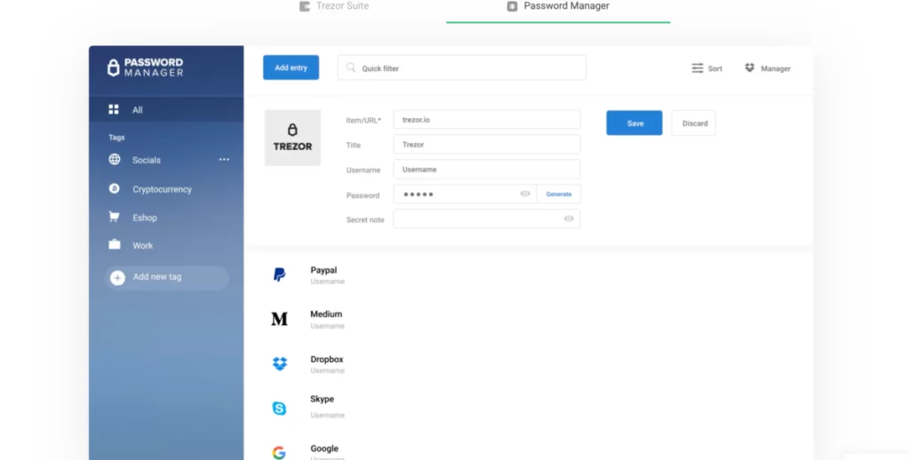Reveal secret note with the eye icon
The image size is (910, 460).
point(569,218)
